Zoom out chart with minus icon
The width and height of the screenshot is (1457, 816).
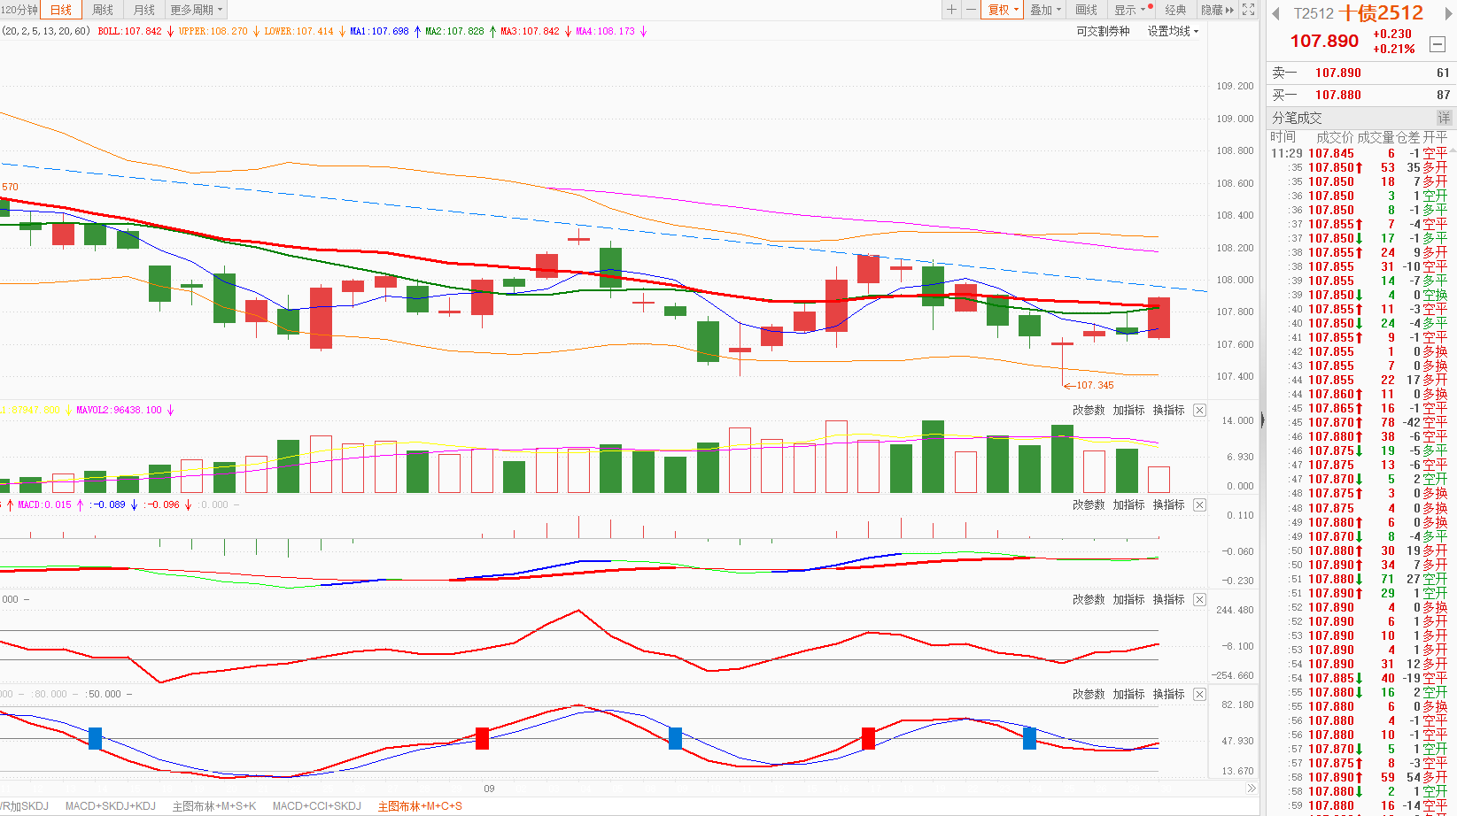click(971, 10)
